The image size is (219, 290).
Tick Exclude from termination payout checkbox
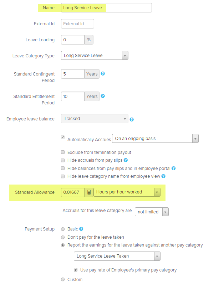tap(63, 152)
